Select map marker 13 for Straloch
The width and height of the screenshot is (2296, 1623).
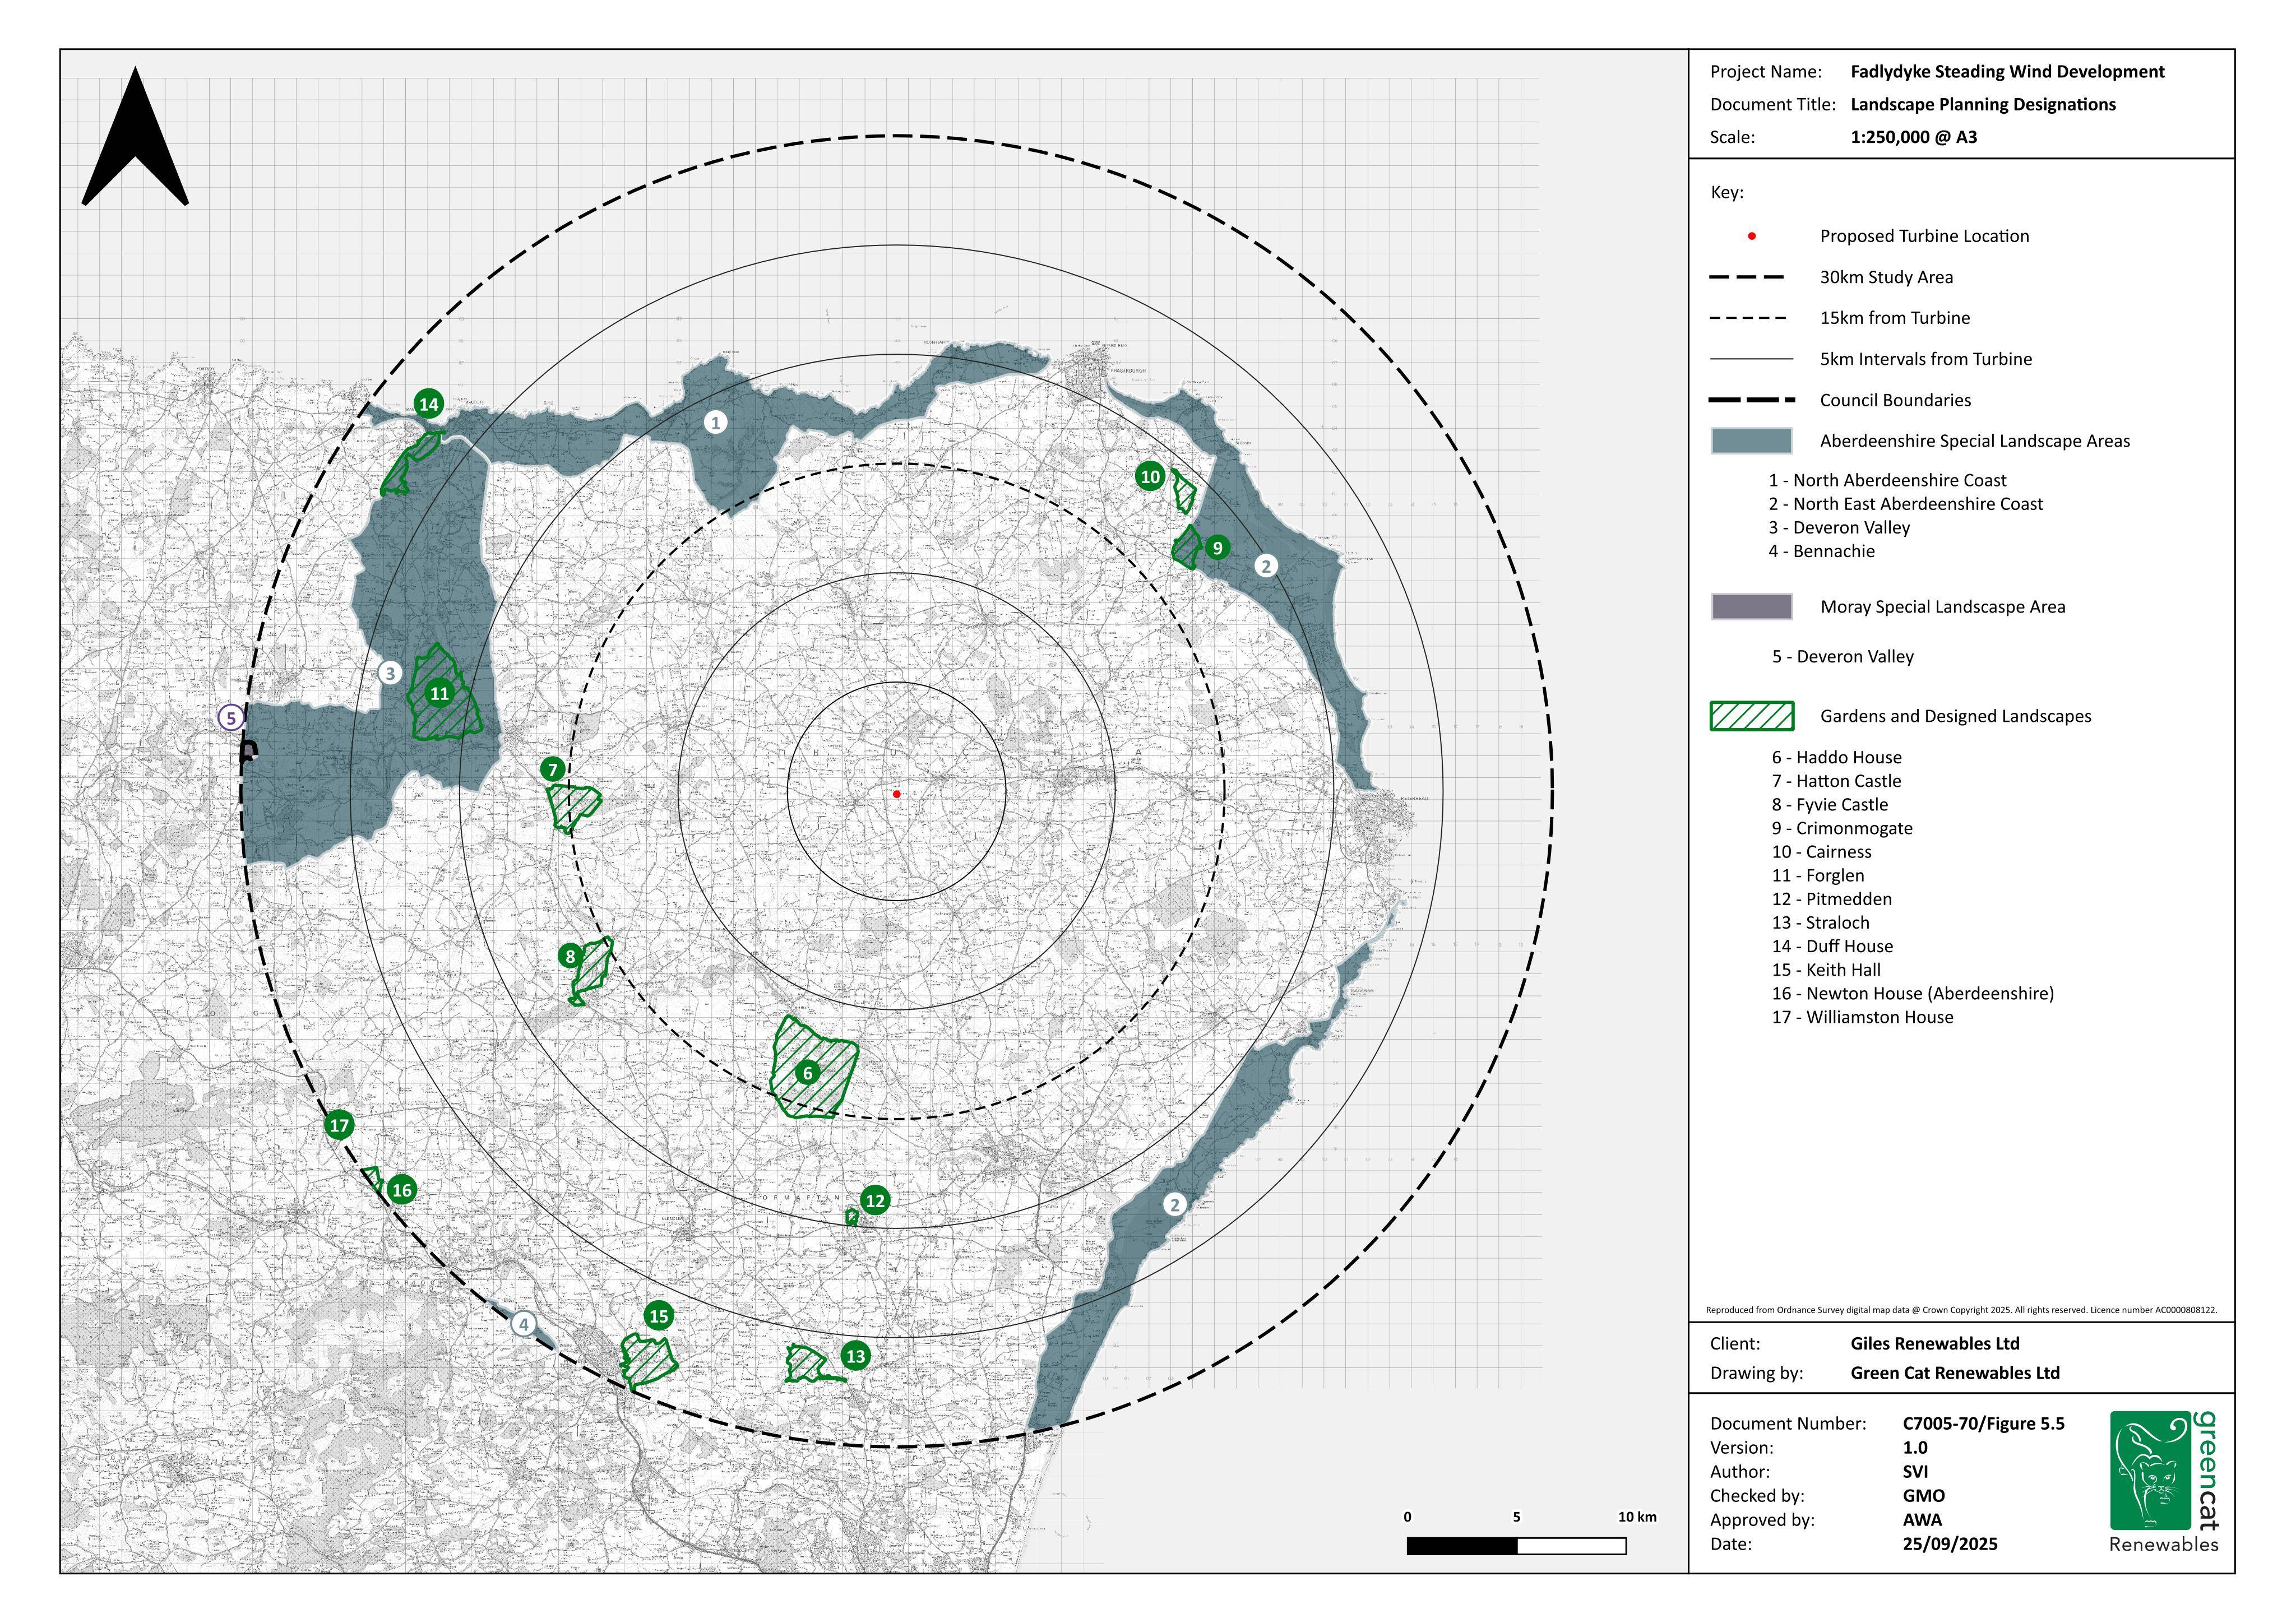[855, 1356]
